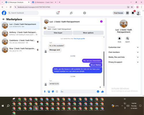Switch to the Marketplace - 2 beds browser tab

tap(44, 2)
